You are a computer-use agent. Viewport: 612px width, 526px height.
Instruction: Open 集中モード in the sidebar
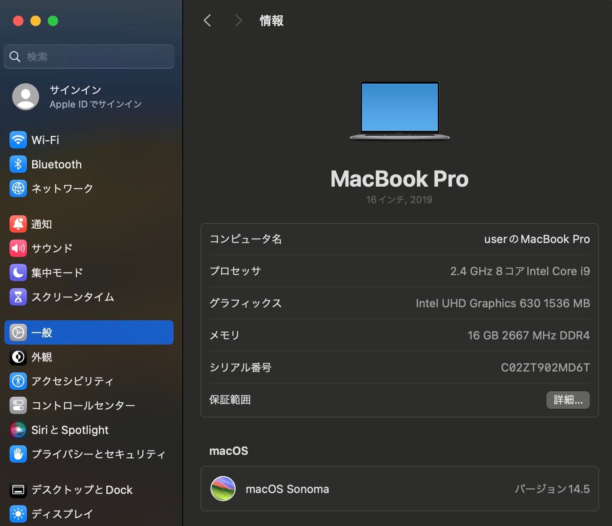click(89, 273)
